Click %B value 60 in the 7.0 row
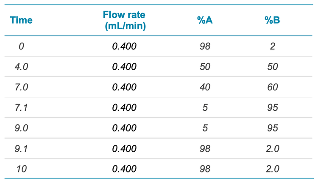The height and width of the screenshot is (183, 318). click(273, 87)
